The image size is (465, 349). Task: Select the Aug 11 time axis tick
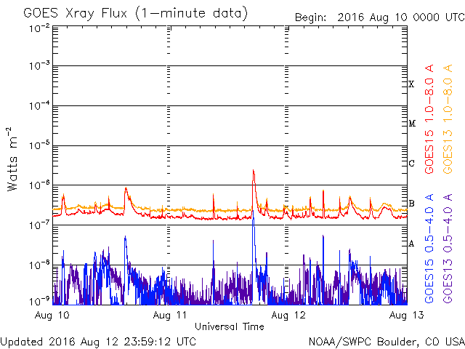(169, 316)
